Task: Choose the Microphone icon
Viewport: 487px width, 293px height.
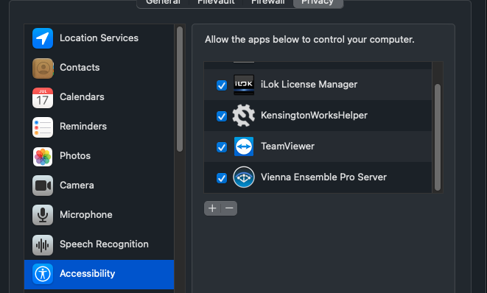Action: (43, 215)
